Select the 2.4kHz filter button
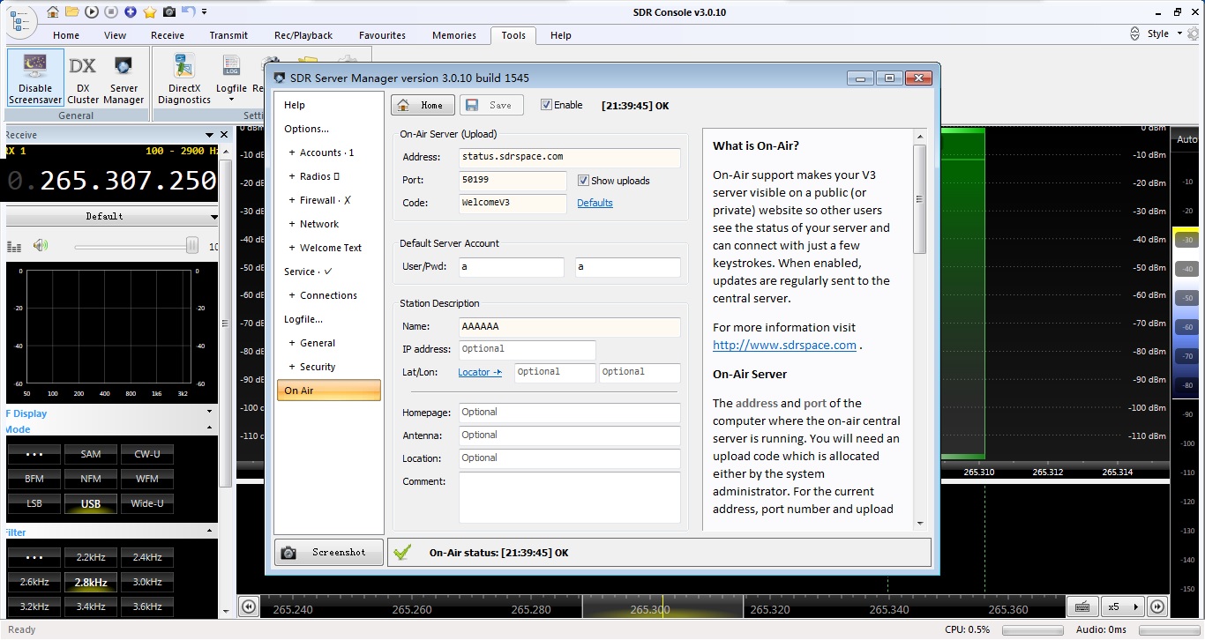Screen dimensions: 1205x640 tap(147, 557)
